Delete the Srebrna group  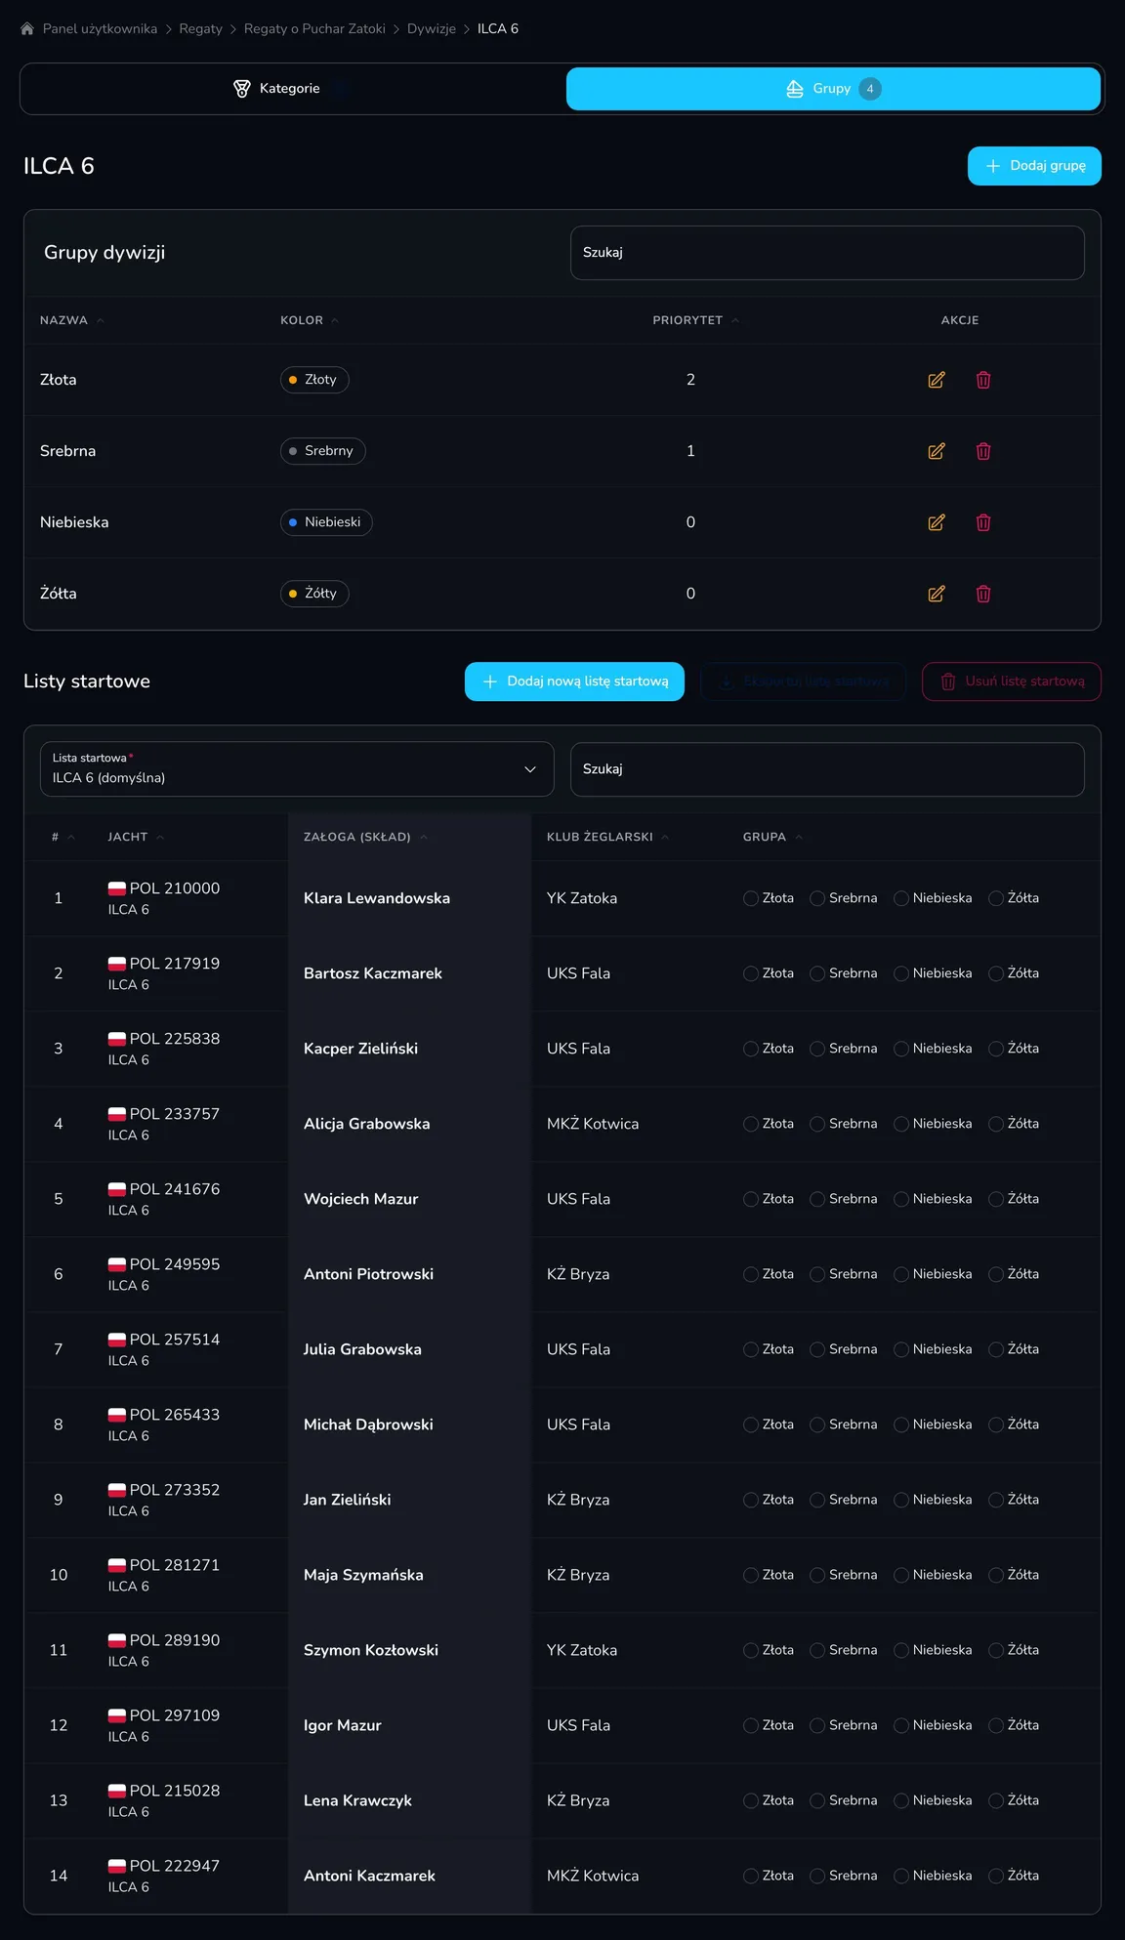click(983, 451)
